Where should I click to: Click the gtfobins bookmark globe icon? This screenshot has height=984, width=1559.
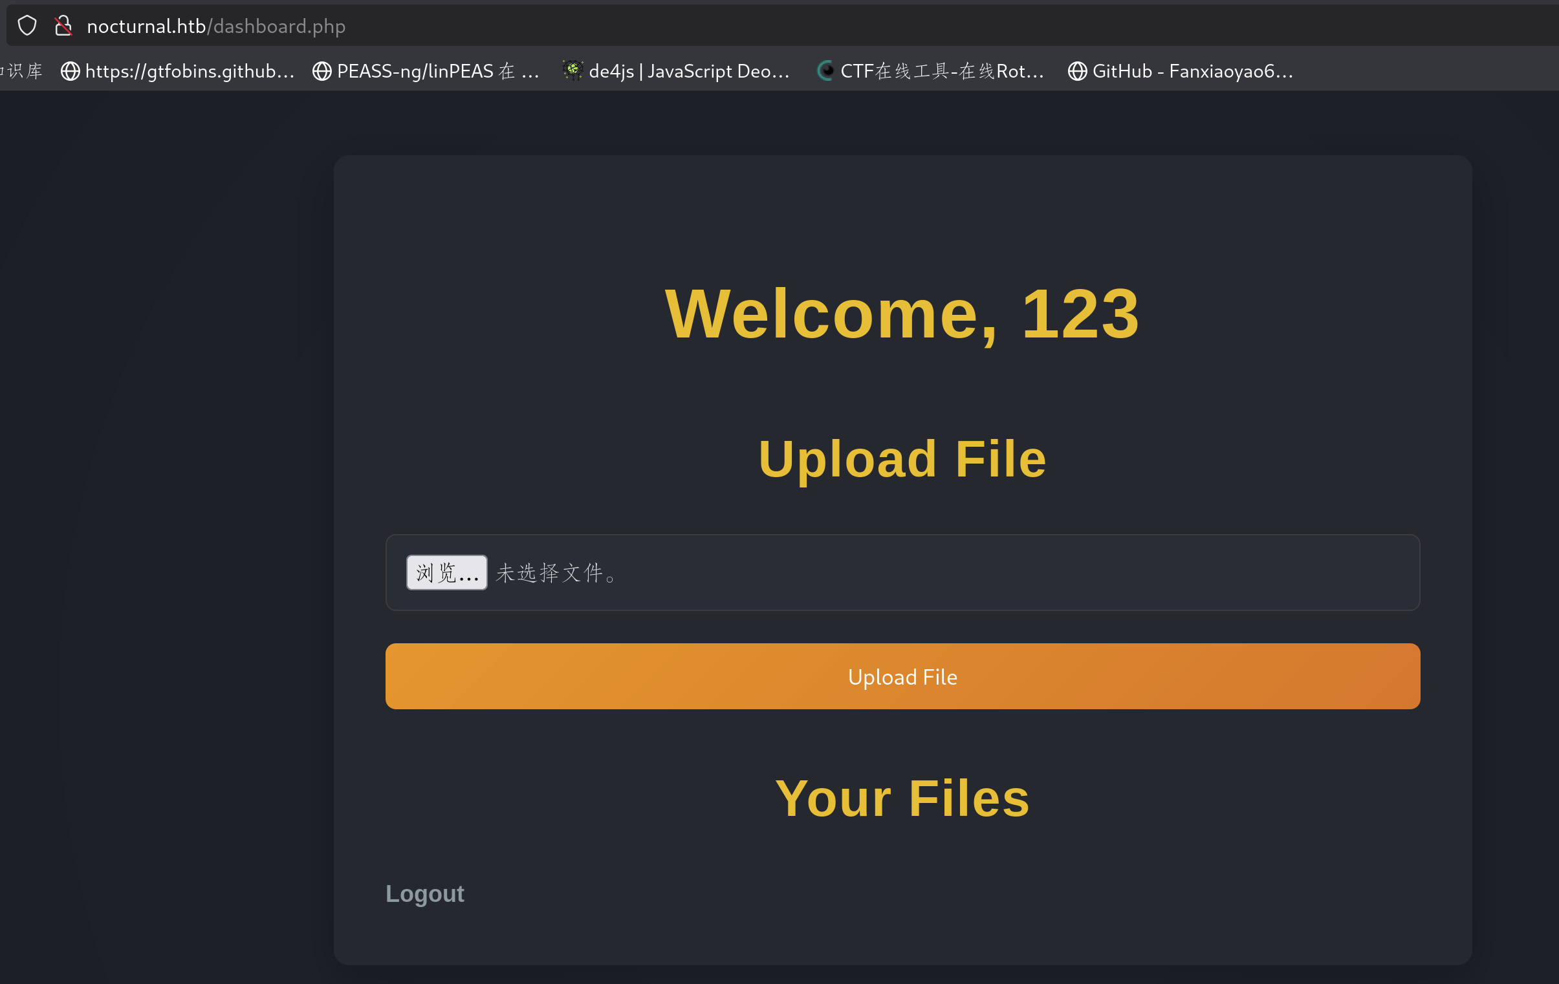click(x=70, y=71)
